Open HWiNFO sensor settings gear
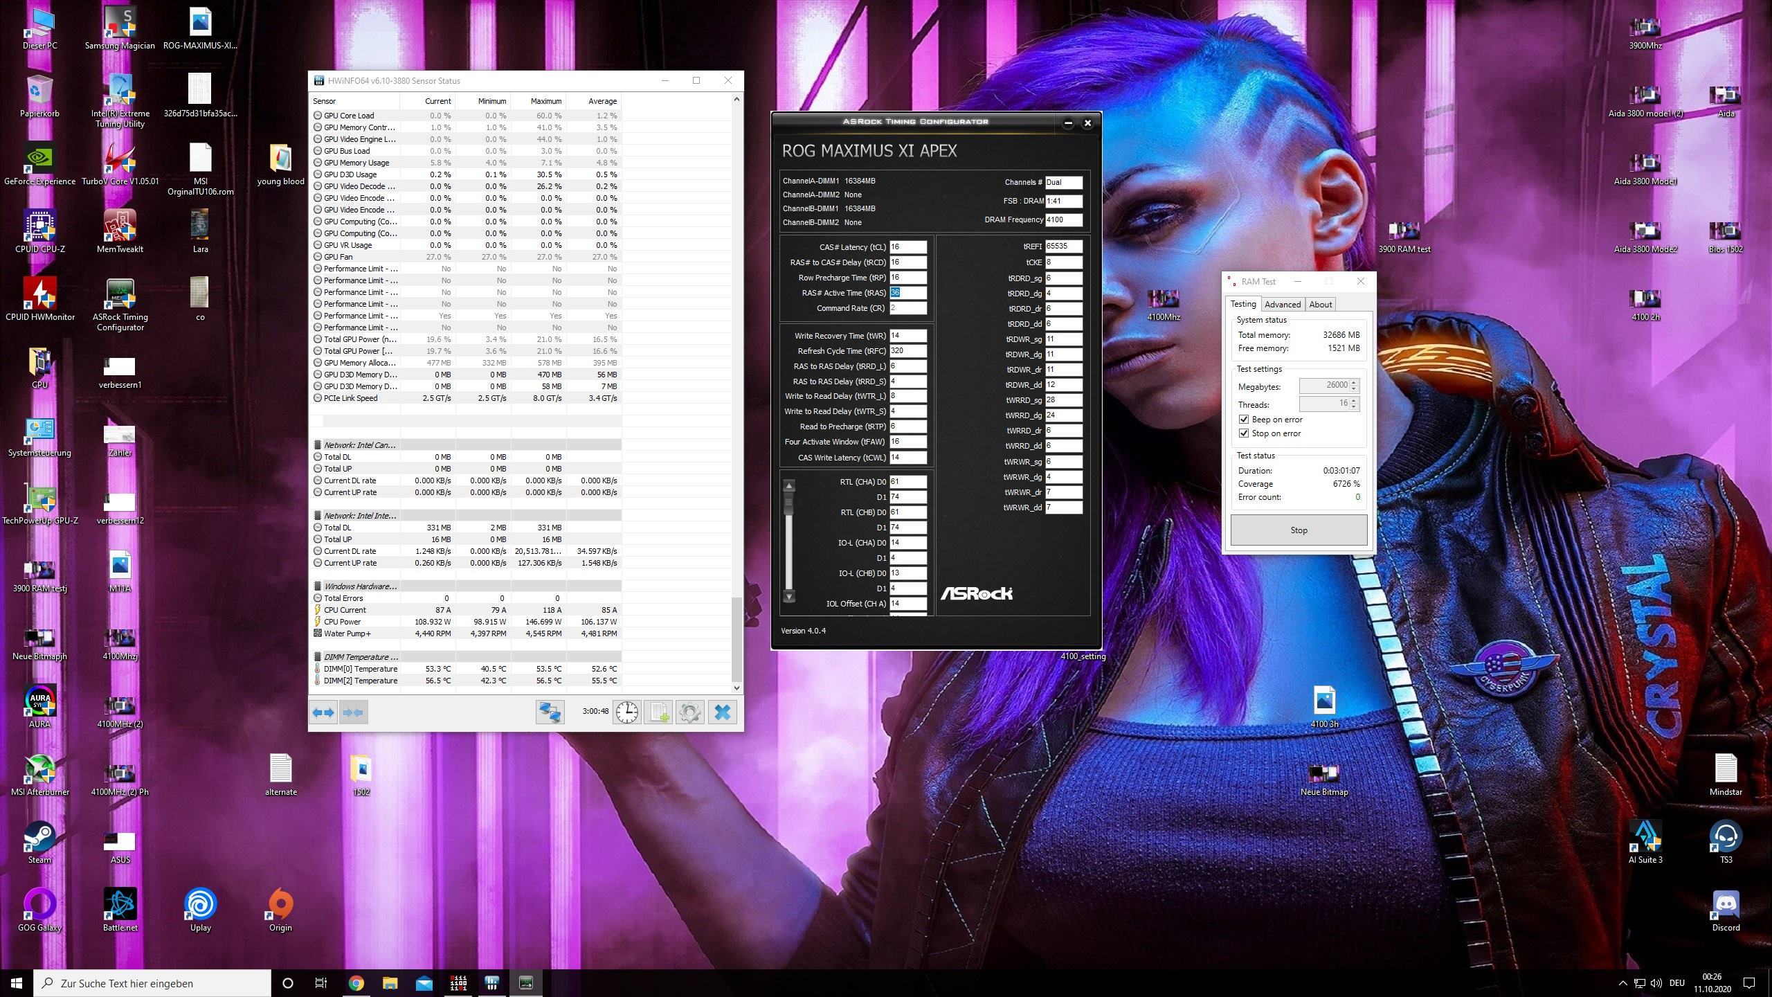 (690, 712)
